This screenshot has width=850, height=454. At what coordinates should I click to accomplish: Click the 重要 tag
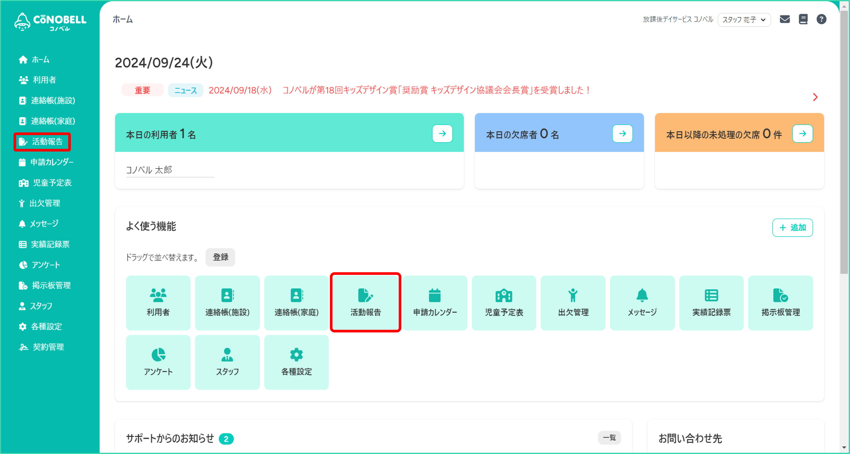pyautogui.click(x=142, y=90)
